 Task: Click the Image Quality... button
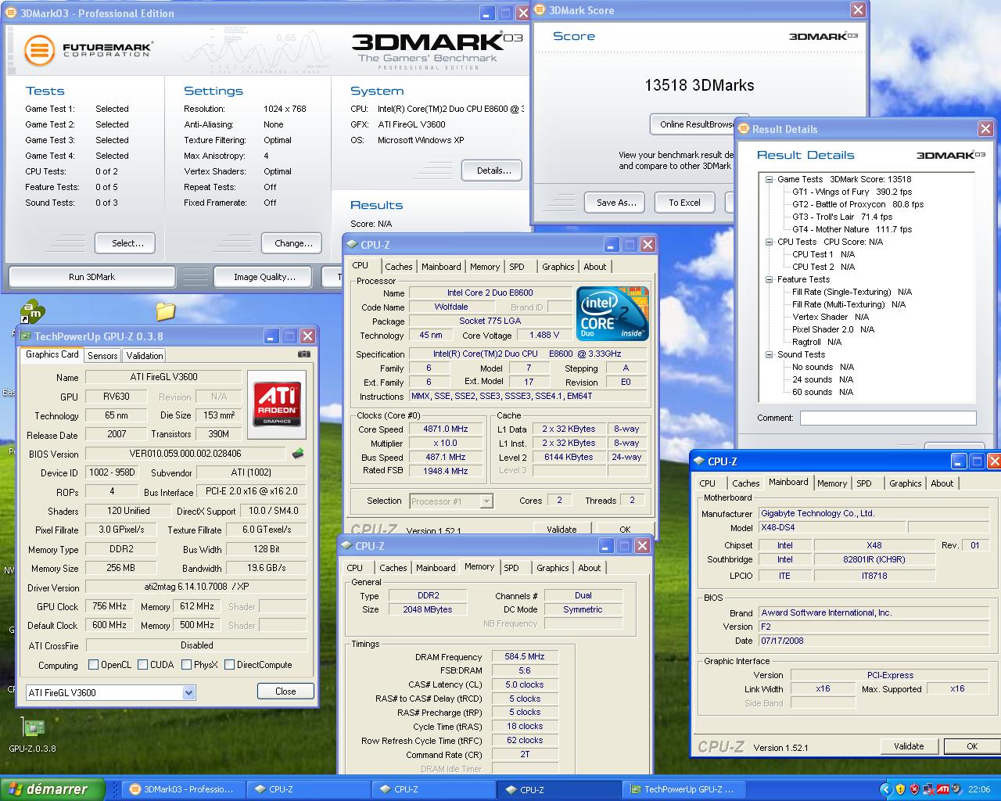[264, 277]
